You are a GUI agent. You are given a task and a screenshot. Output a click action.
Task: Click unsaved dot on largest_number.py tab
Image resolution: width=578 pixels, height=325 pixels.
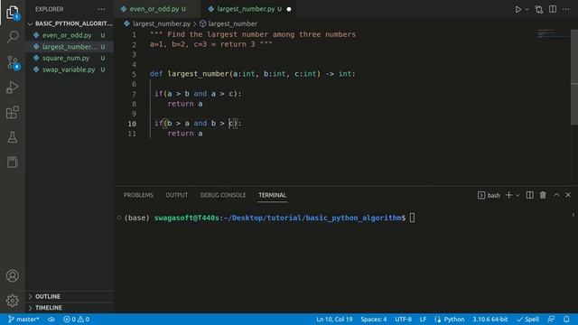coord(289,9)
